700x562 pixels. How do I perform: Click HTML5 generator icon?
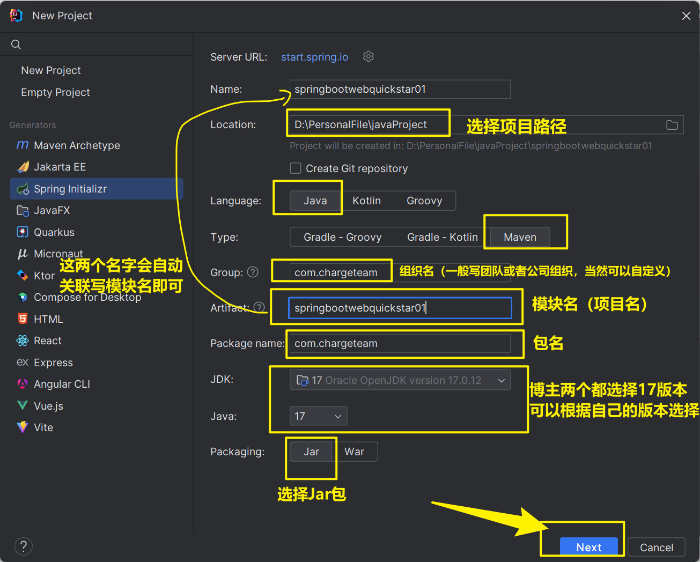coord(23,319)
